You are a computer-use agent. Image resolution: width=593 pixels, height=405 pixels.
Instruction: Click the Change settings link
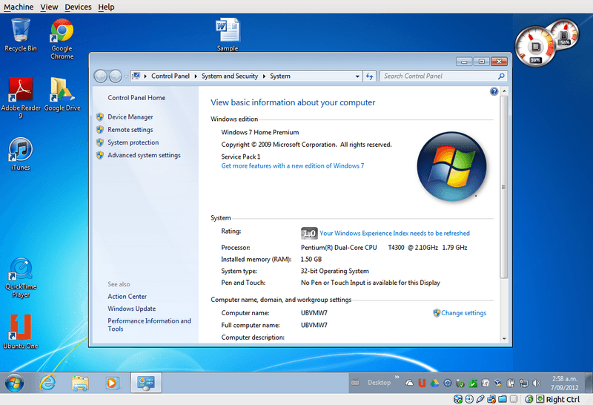464,313
